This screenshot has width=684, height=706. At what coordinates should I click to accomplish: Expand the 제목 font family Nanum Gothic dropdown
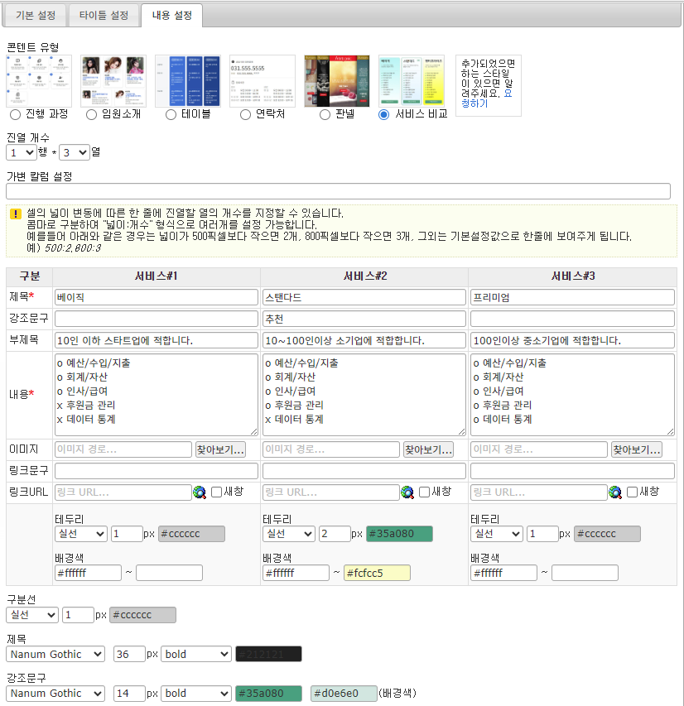55,654
